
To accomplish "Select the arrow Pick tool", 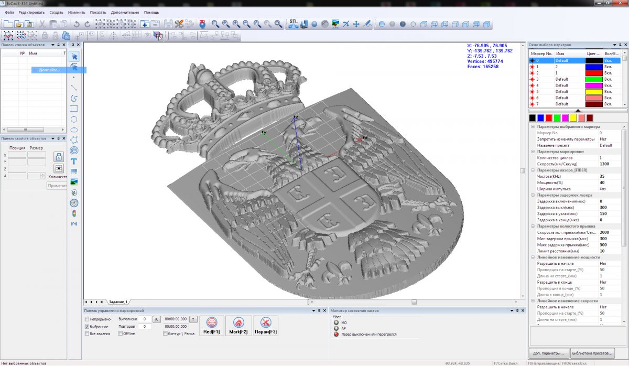I will tap(74, 56).
